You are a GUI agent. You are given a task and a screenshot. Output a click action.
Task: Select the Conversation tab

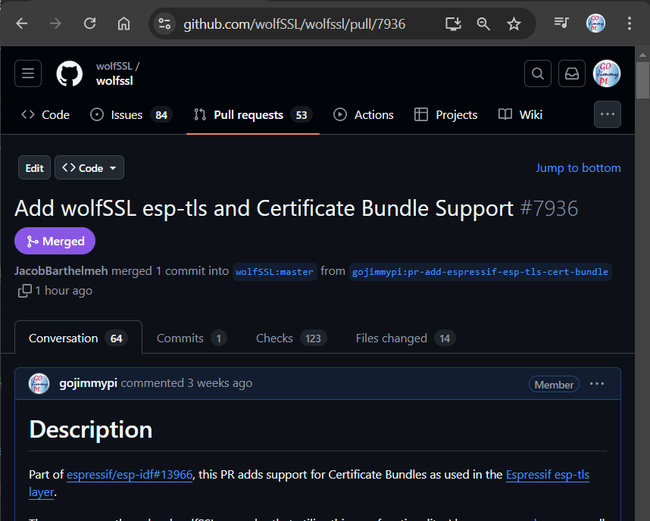(78, 338)
